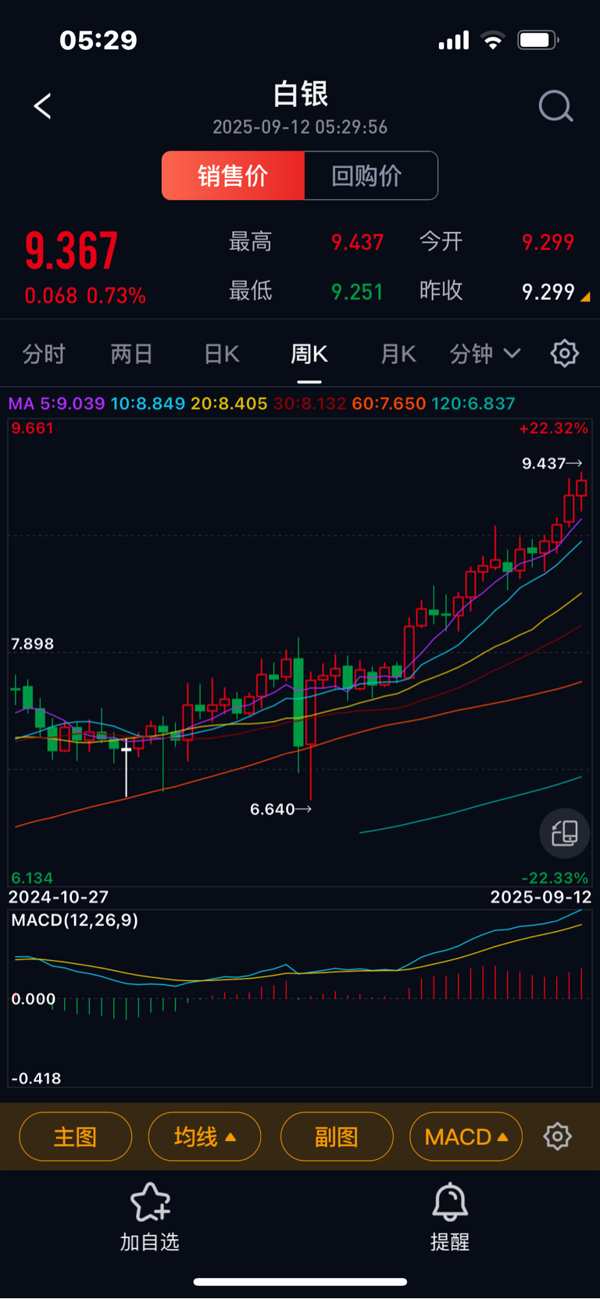This screenshot has height=1299, width=600.
Task: Tap the 白银 title
Action: tap(301, 95)
